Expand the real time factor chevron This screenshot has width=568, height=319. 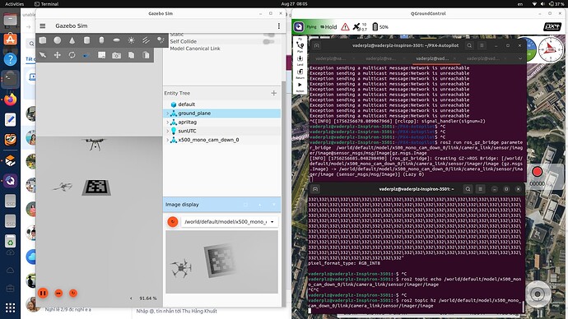point(131,298)
